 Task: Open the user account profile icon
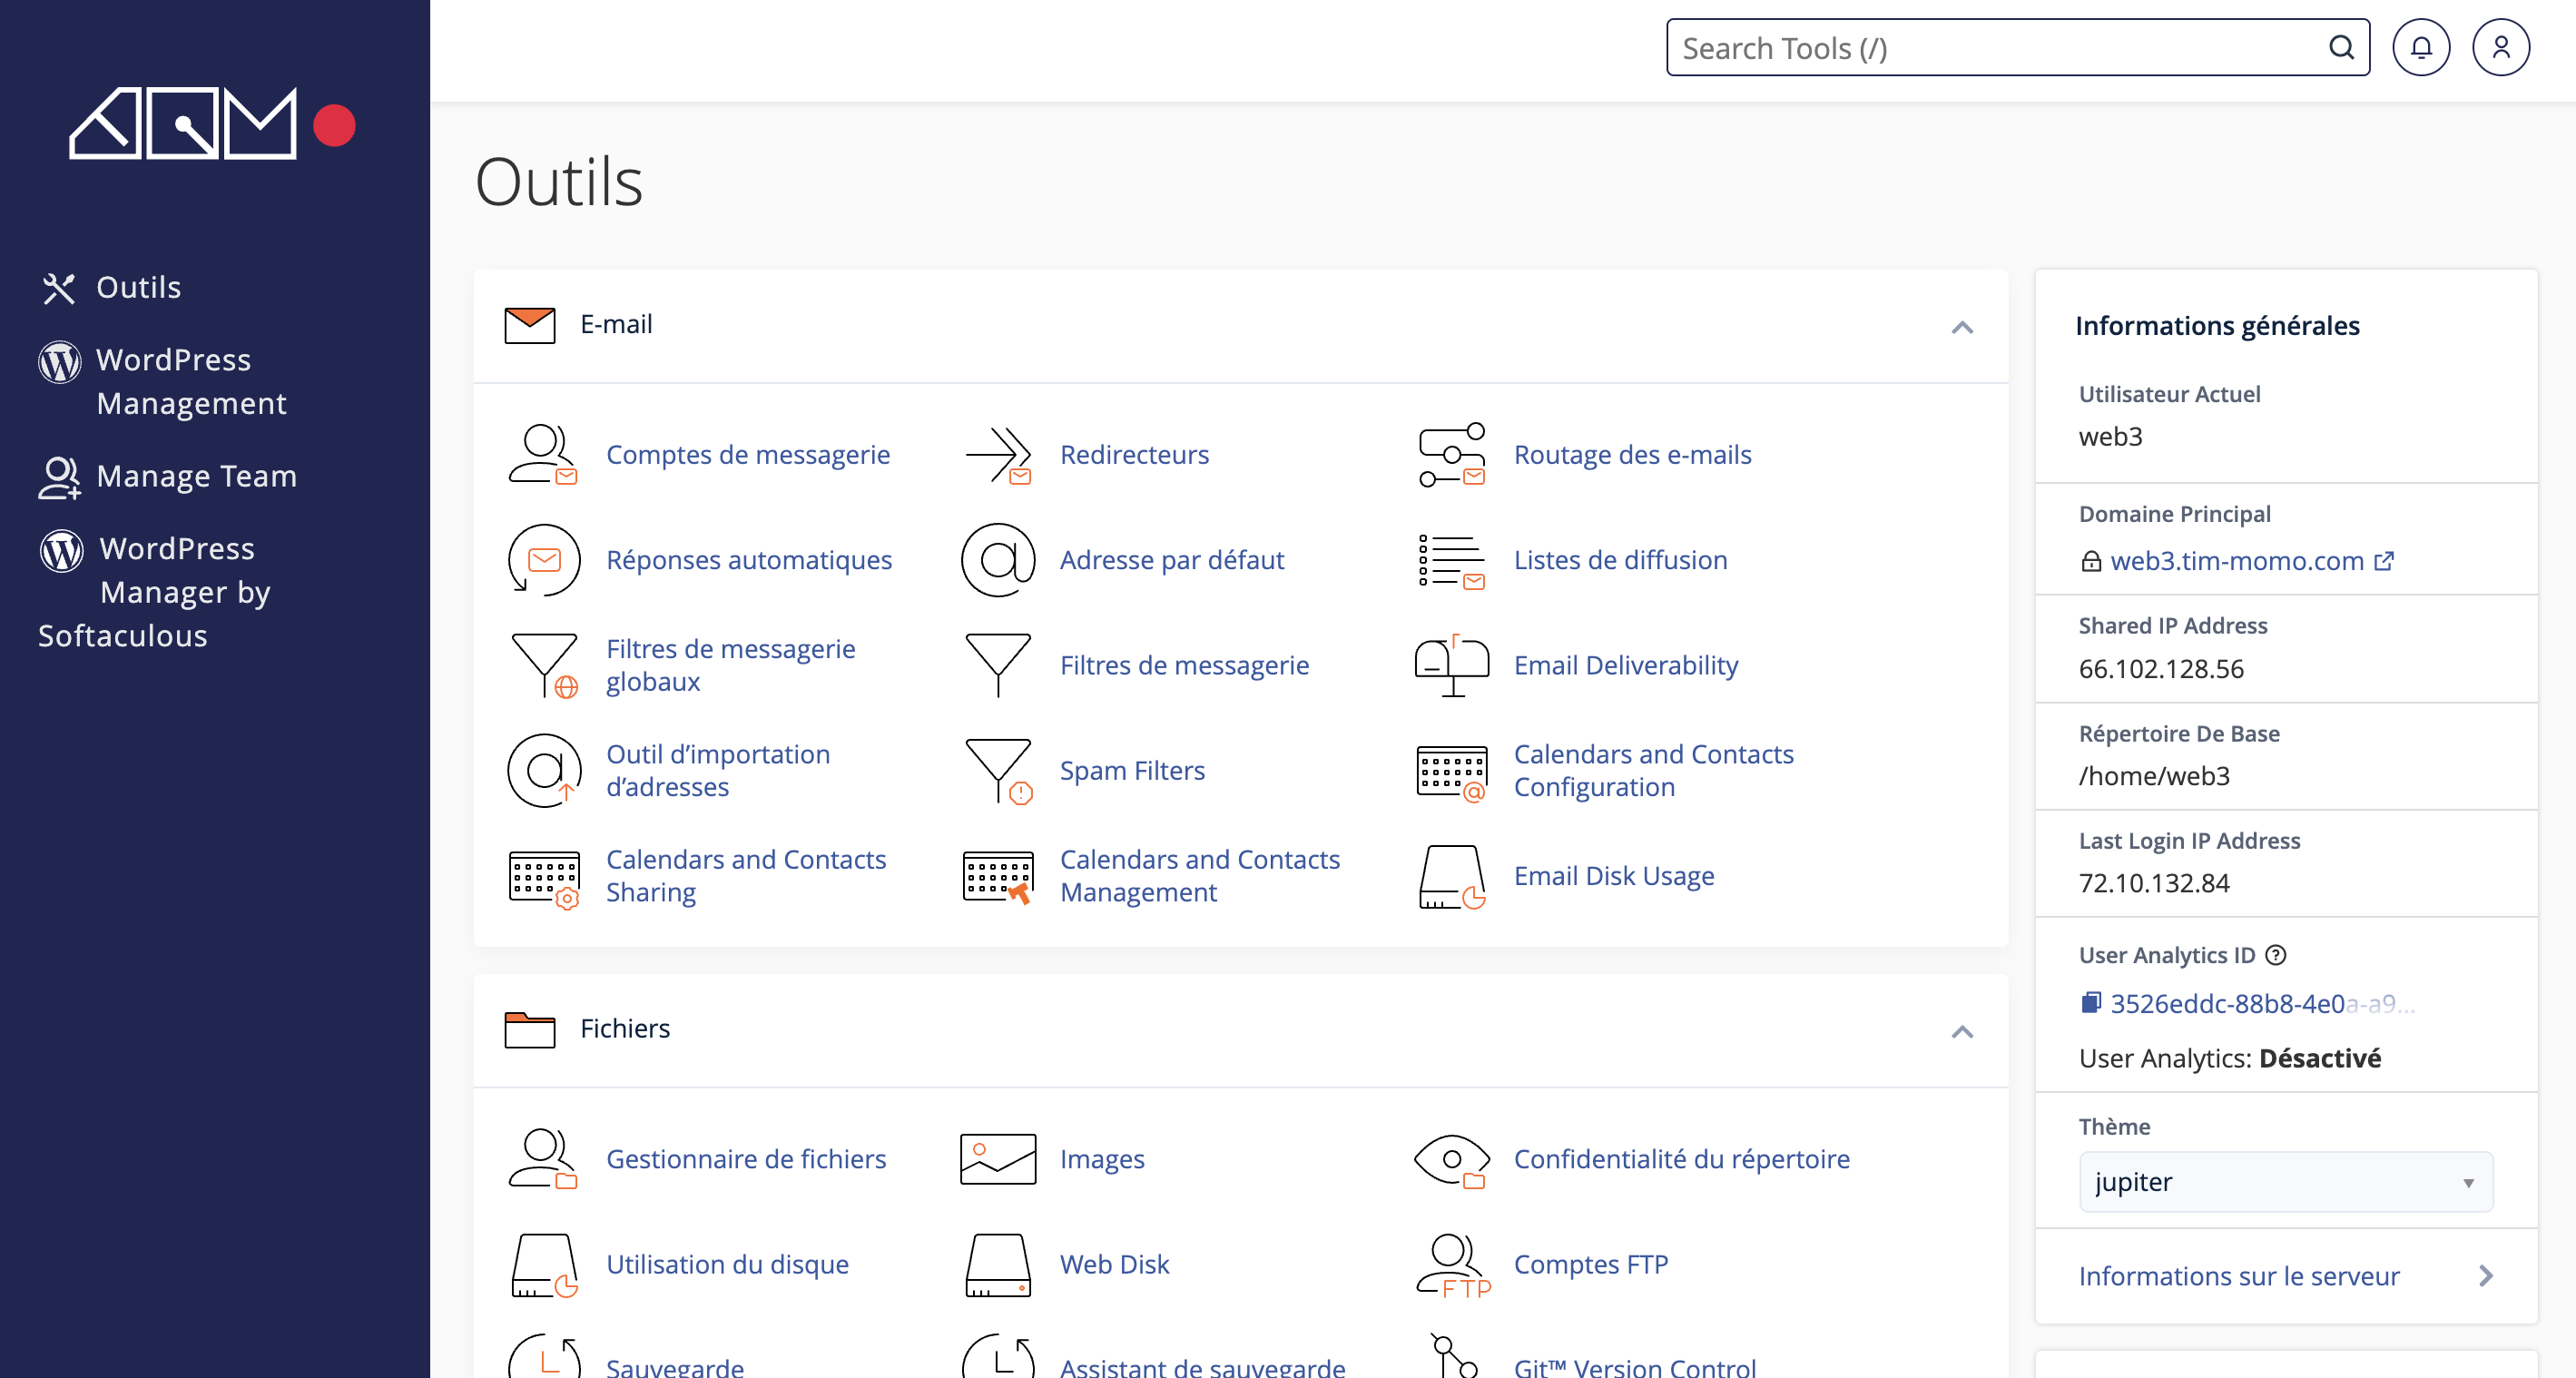coord(2500,47)
